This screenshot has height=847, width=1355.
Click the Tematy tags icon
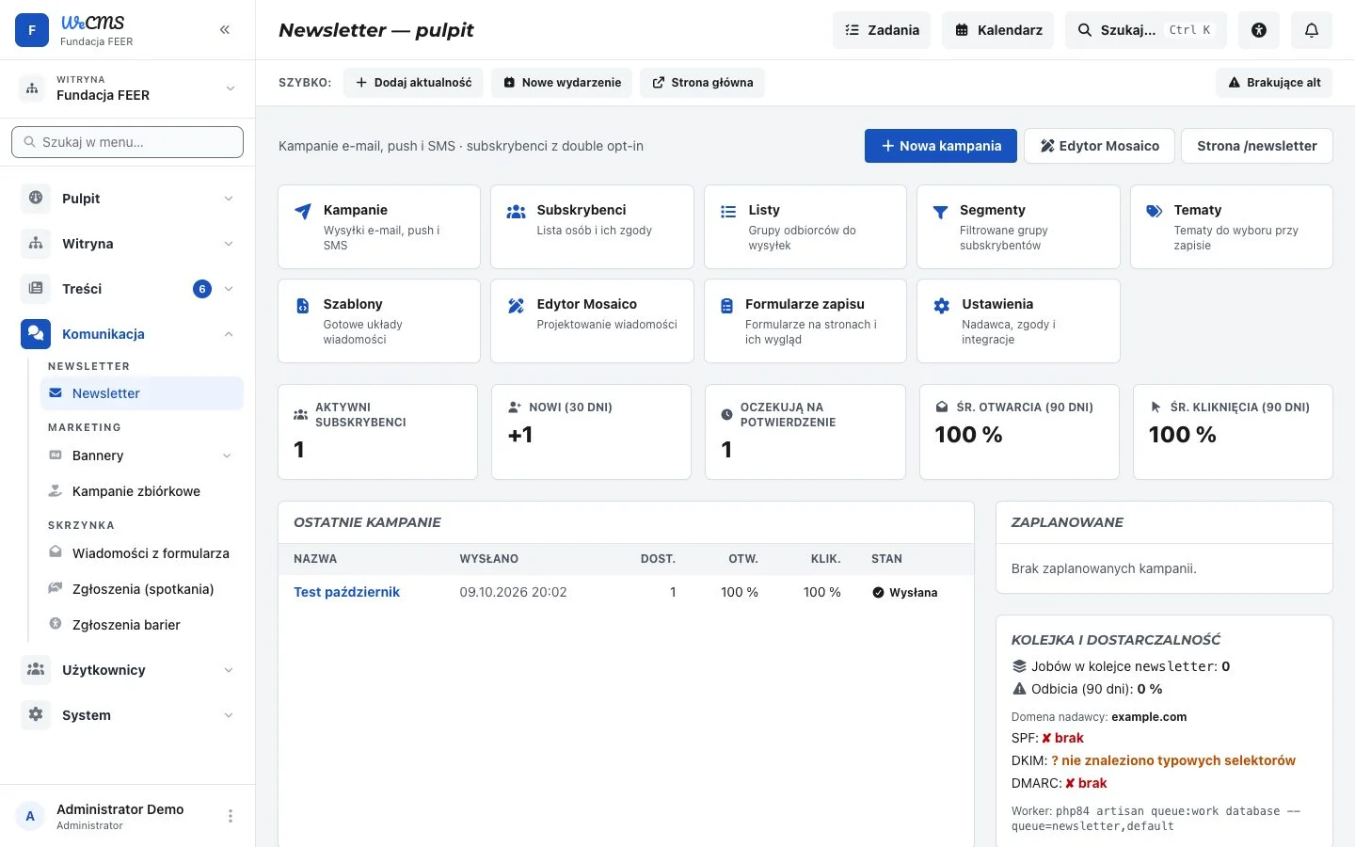tap(1154, 212)
